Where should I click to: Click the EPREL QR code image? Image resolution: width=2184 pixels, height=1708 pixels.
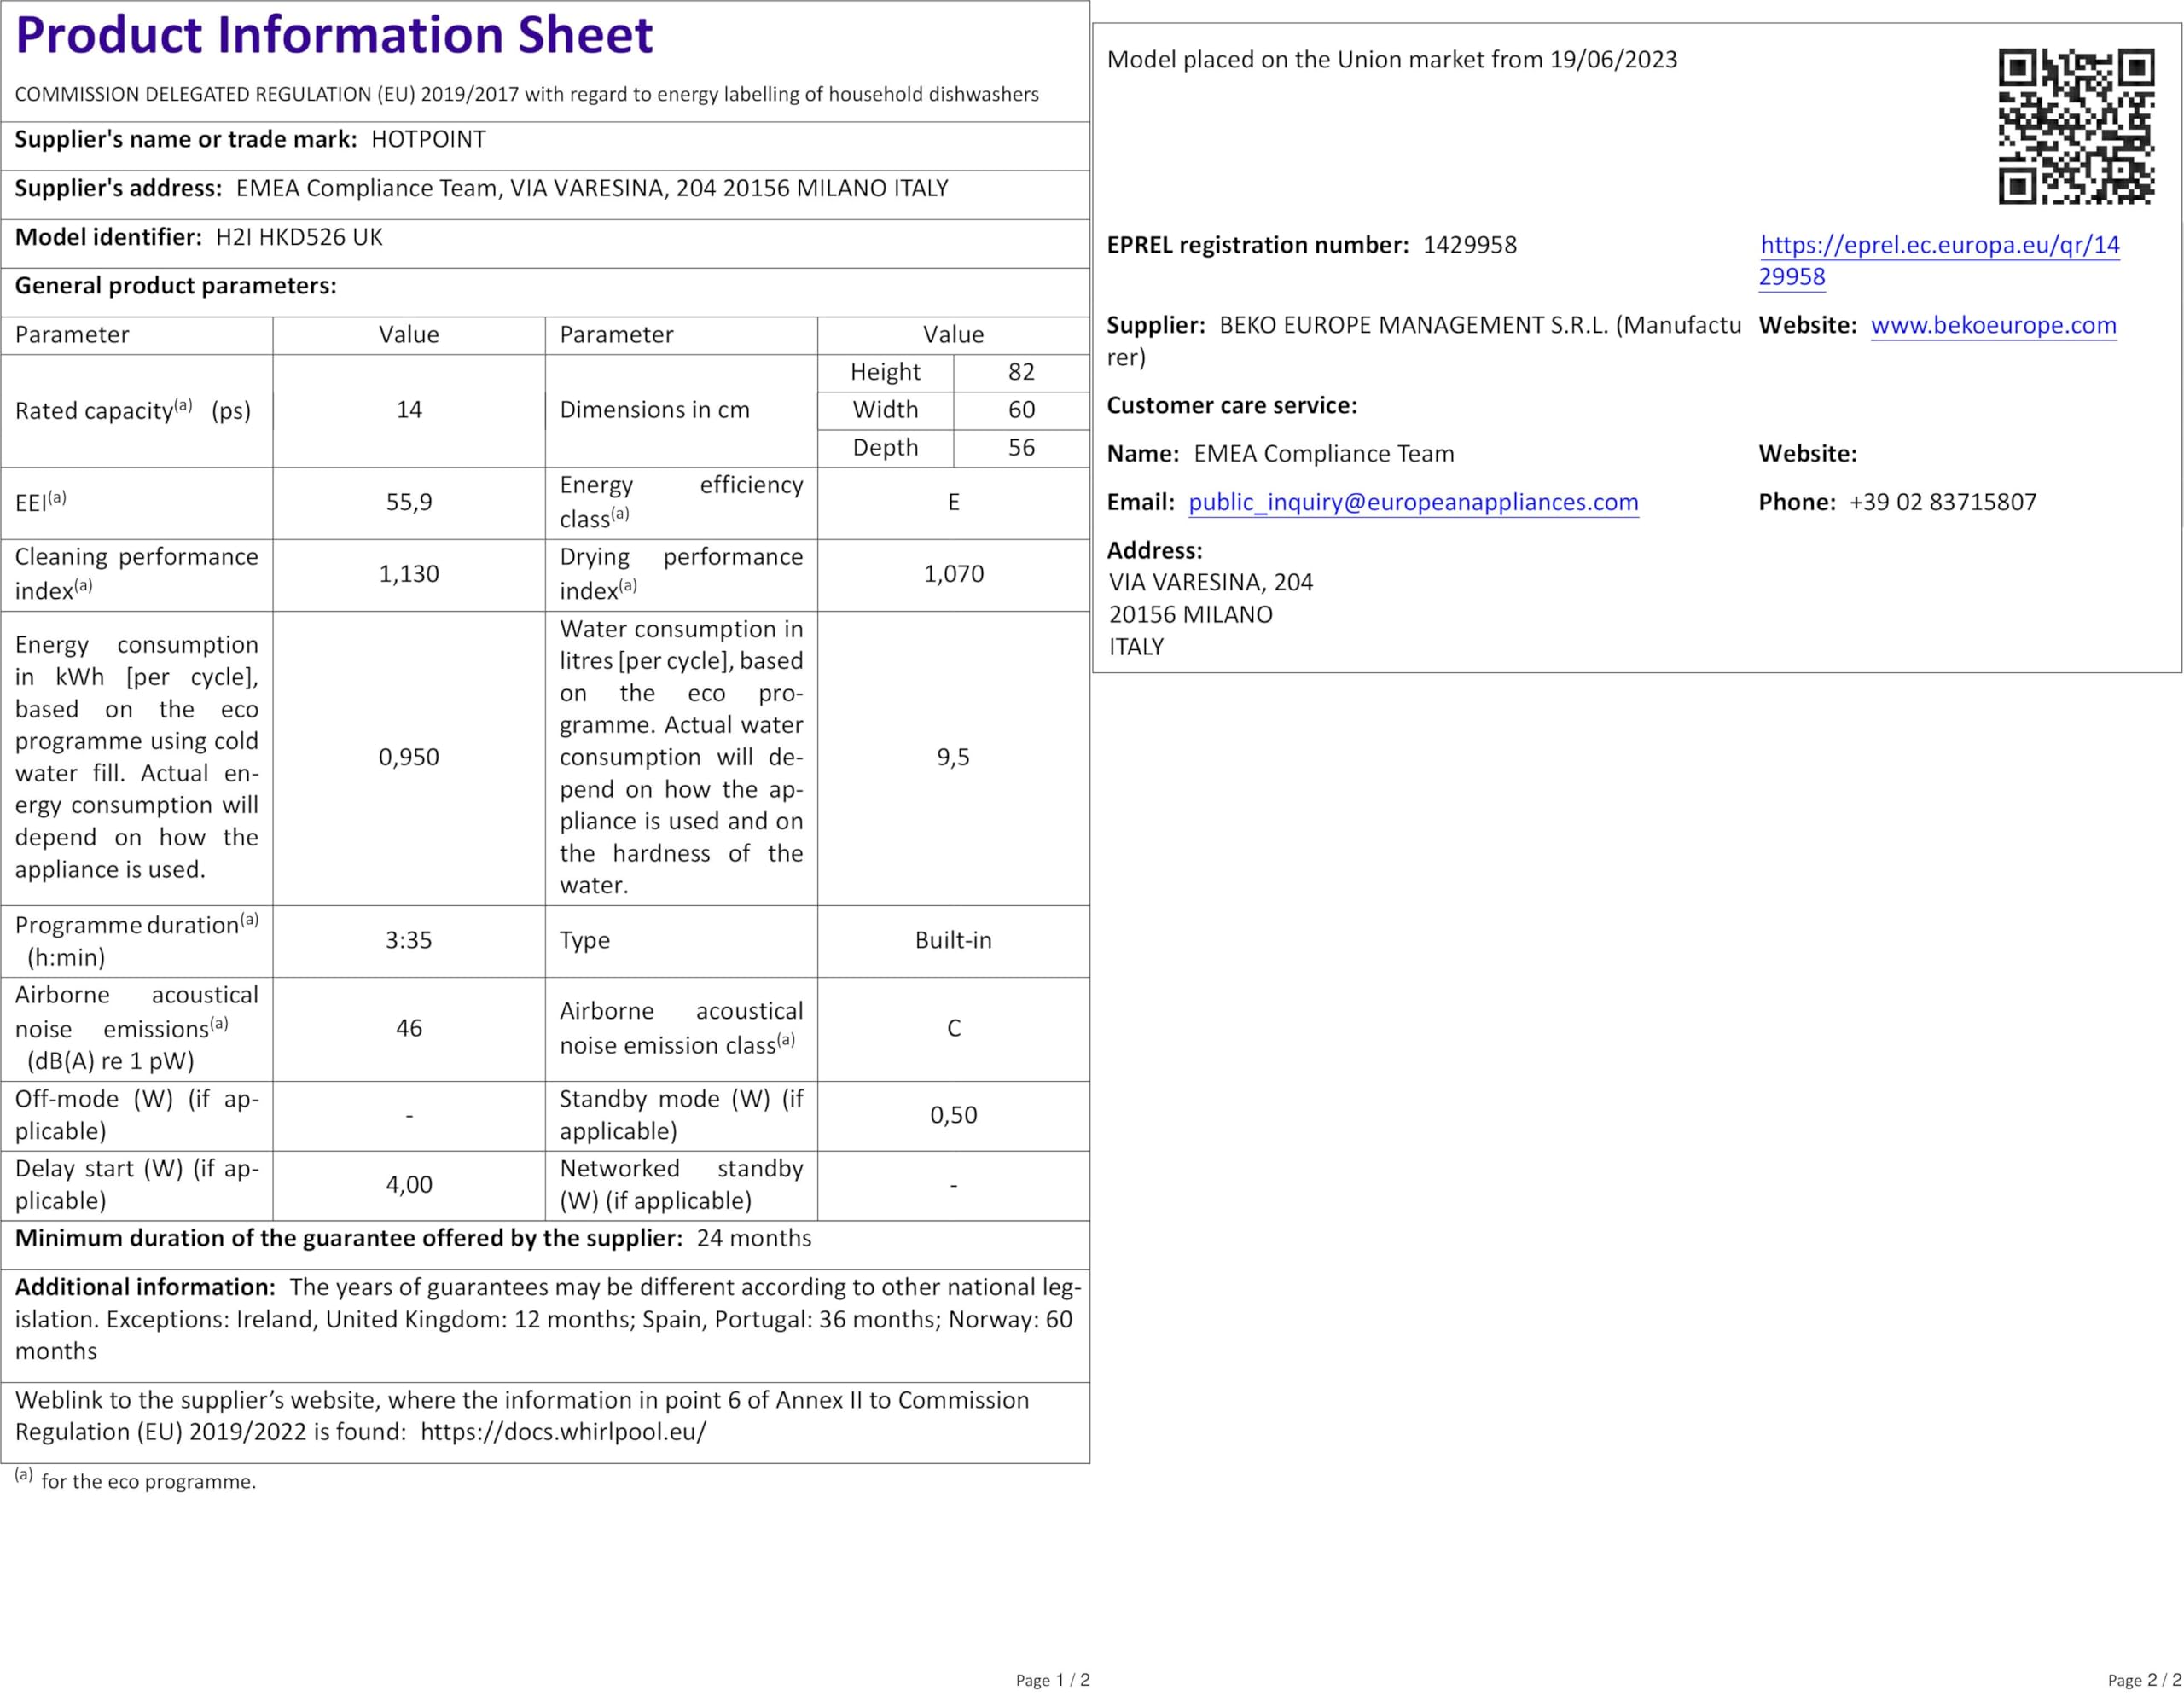2075,126
